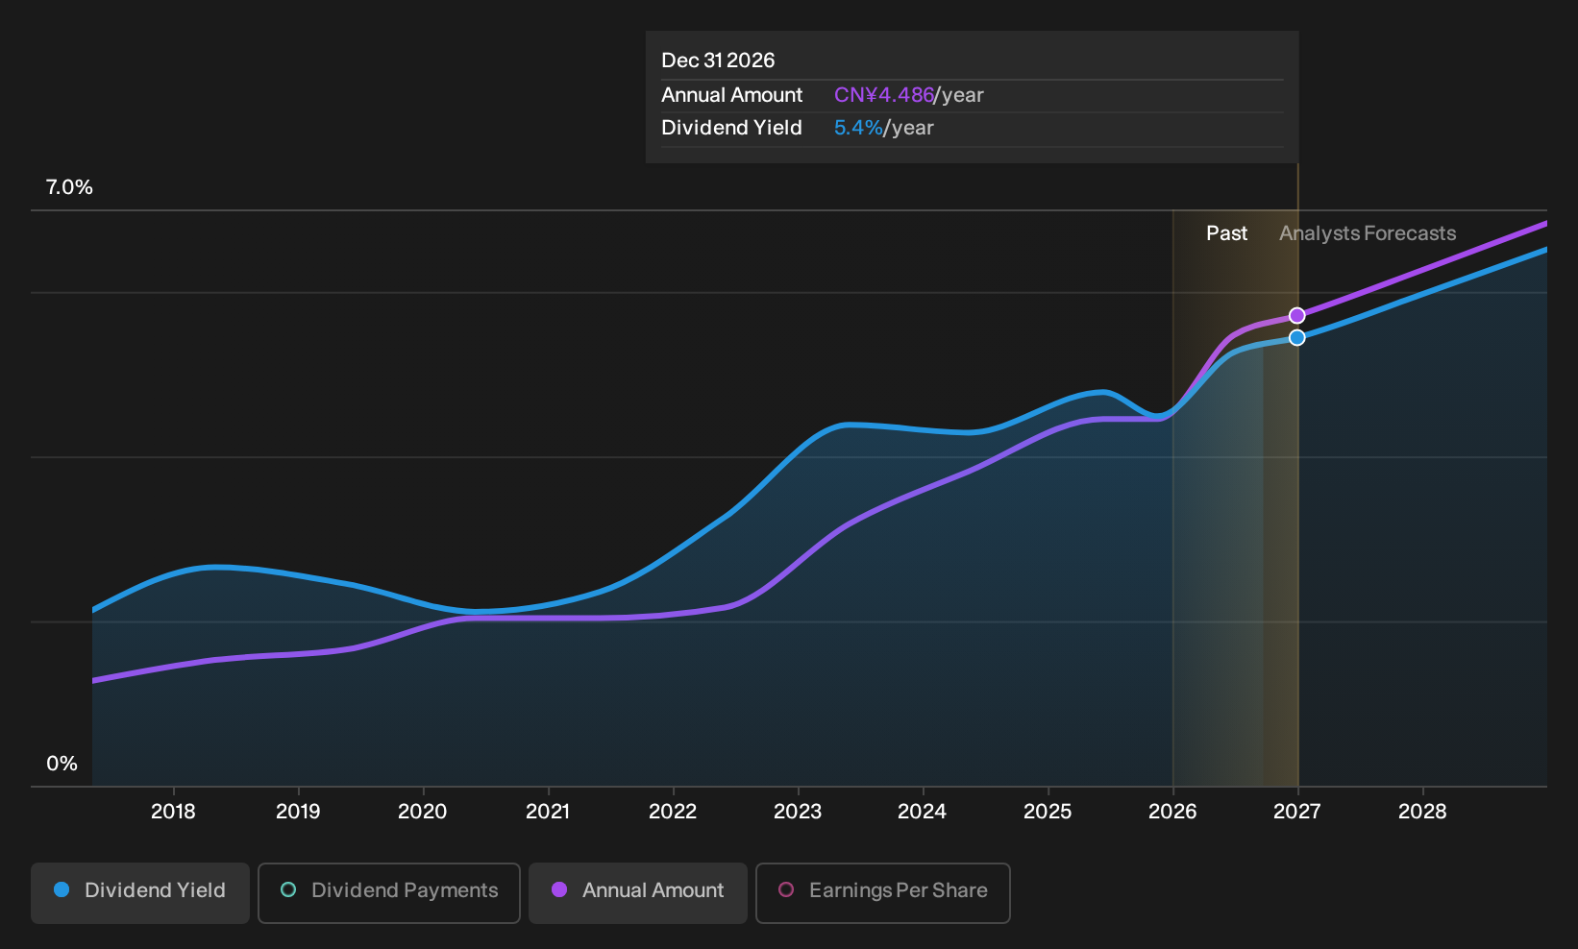The image size is (1578, 949).
Task: Click the 2028 axis label
Action: coord(1422,812)
